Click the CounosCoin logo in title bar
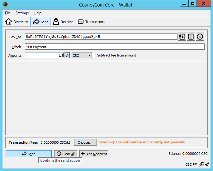The width and height of the screenshot is (213, 171). (x=5, y=4)
